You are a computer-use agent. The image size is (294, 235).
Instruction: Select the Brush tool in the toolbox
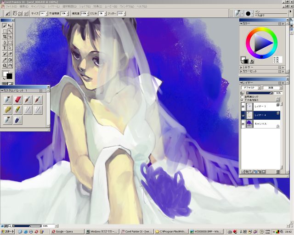5,26
